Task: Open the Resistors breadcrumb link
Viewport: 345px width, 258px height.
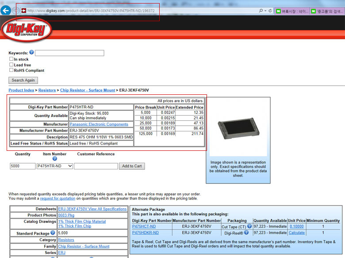Action: (47, 90)
